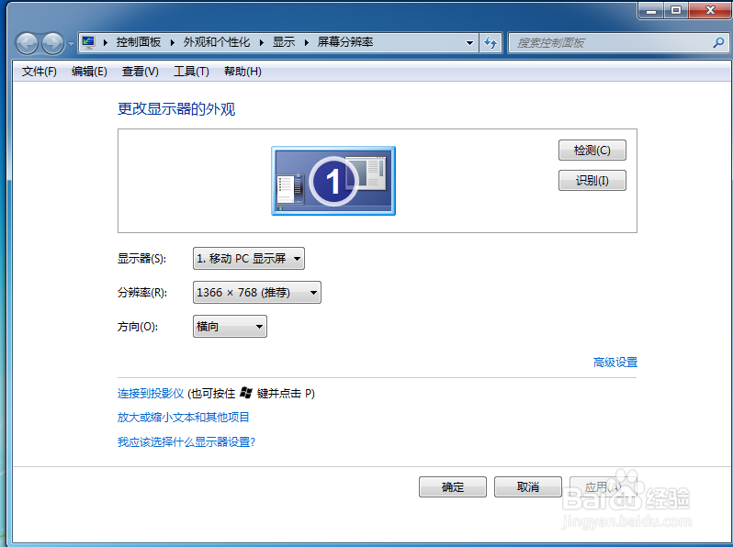The height and width of the screenshot is (547, 733).
Task: Click the Back navigation arrow
Action: pos(27,43)
